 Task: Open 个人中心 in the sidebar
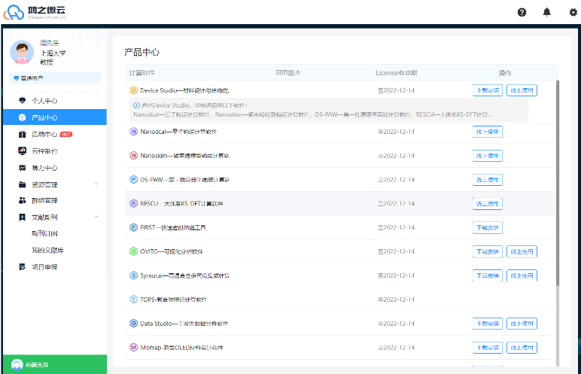pos(44,101)
